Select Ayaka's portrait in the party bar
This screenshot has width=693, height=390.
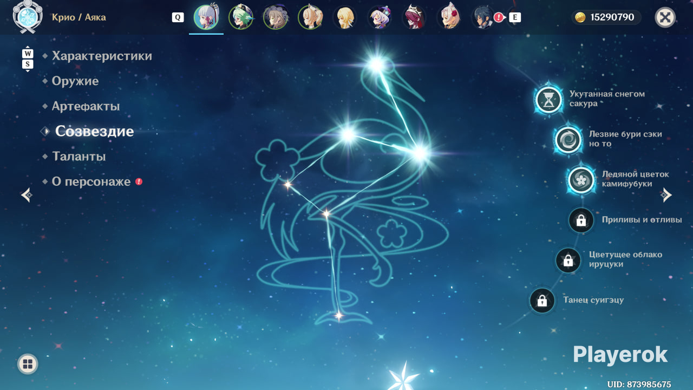[x=206, y=17]
